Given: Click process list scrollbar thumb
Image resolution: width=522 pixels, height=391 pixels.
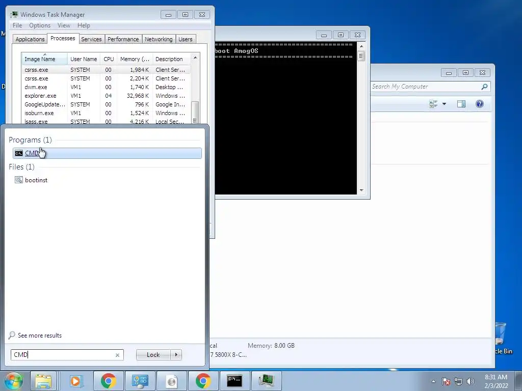Looking at the screenshot, I should pyautogui.click(x=195, y=112).
